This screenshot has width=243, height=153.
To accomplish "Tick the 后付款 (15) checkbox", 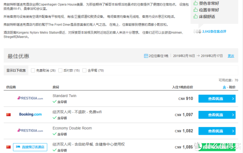I will (60, 70).
